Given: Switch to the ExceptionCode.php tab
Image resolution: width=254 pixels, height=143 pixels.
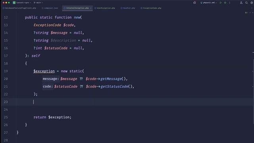Looking at the screenshot, I should (x=151, y=8).
